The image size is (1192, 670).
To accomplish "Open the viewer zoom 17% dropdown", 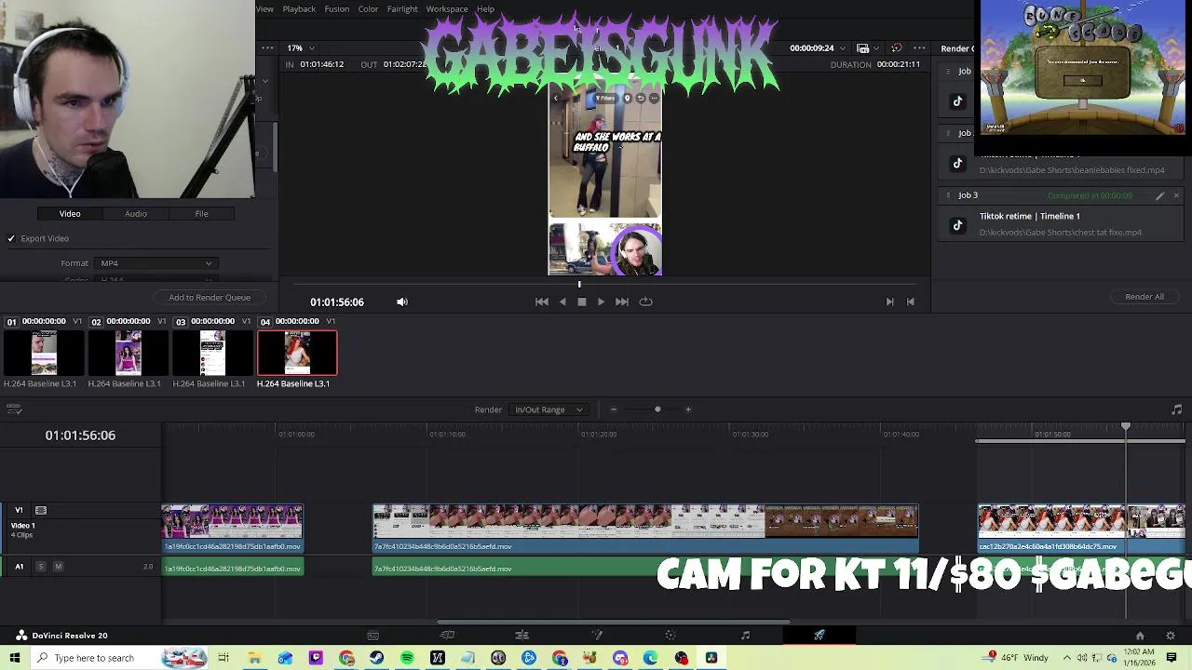I will click(x=300, y=48).
